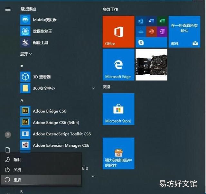Open Adobe Bridge CS6 icon

(x=25, y=111)
